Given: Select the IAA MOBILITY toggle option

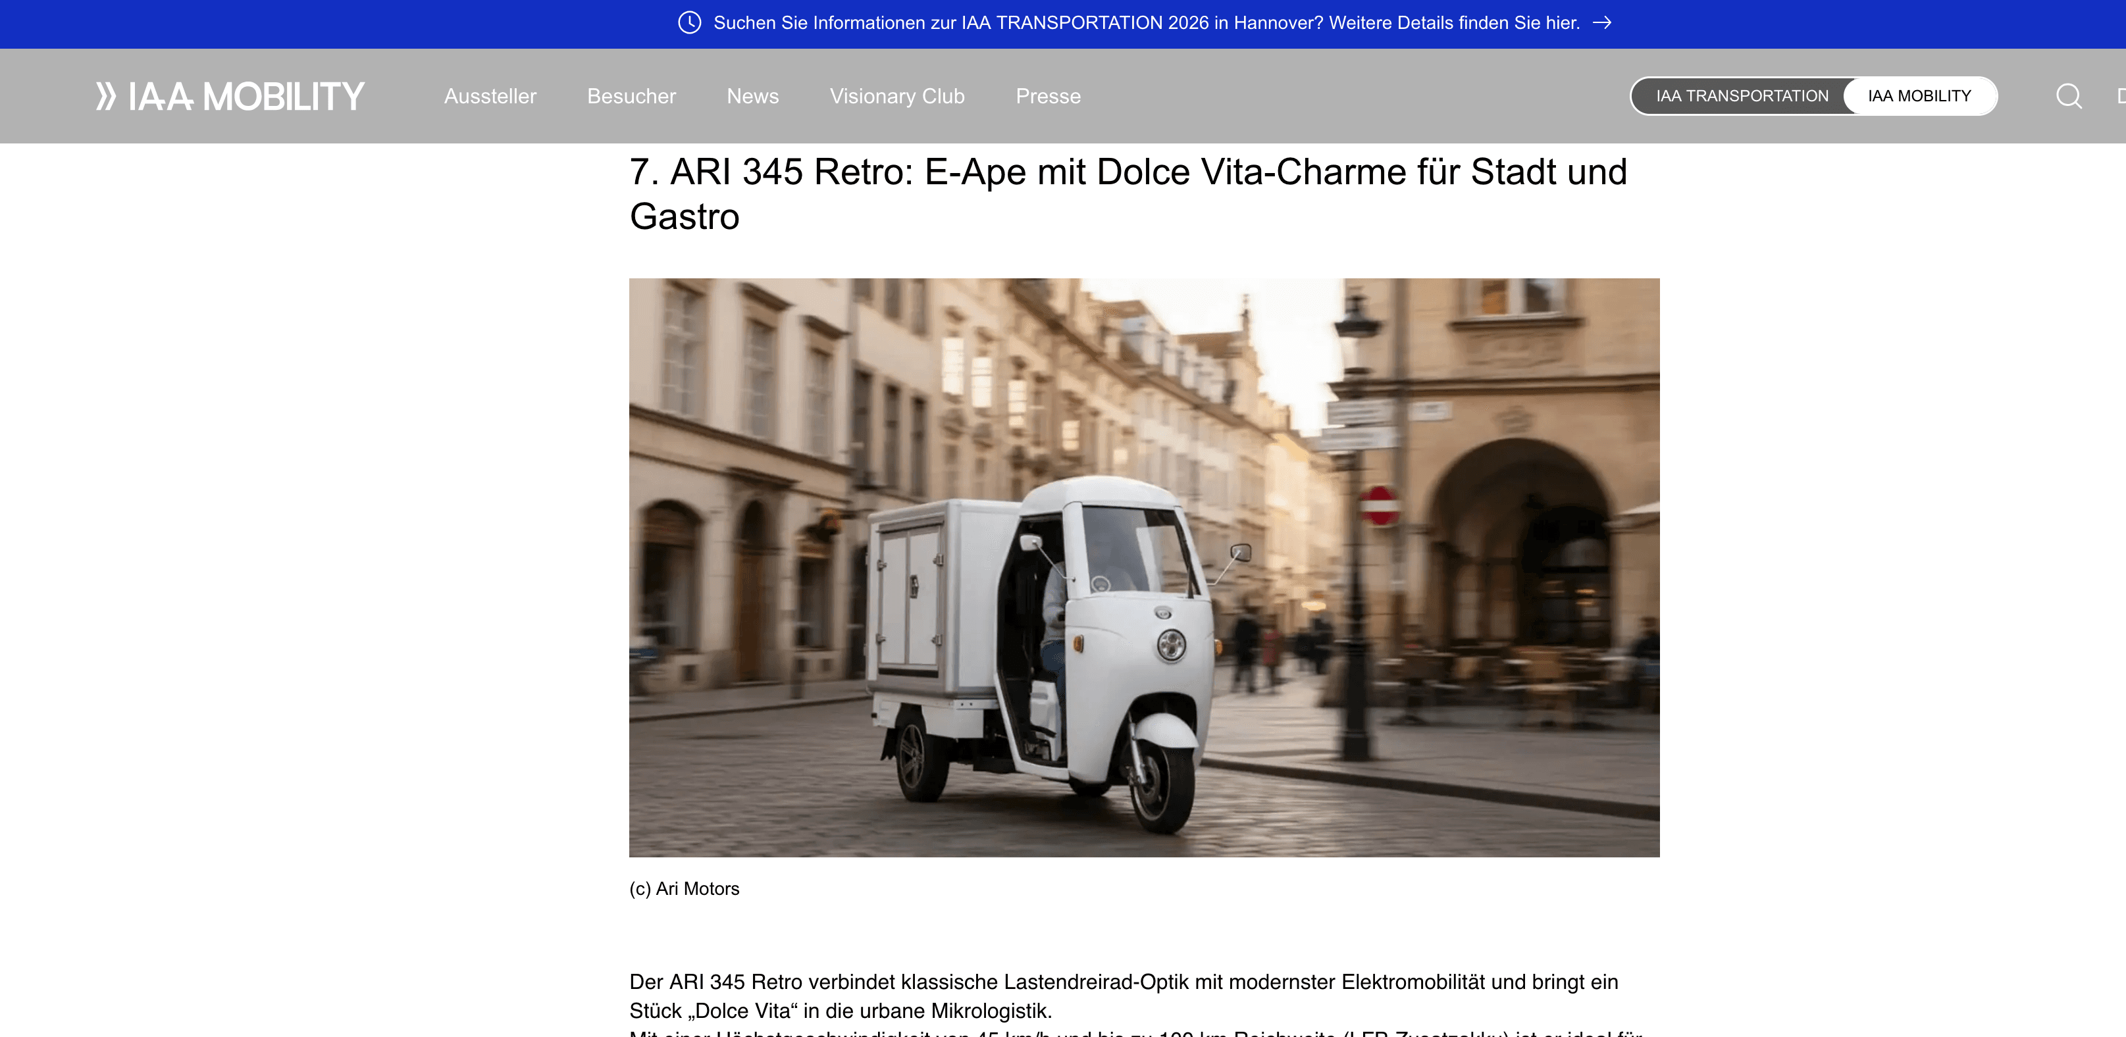Looking at the screenshot, I should pyautogui.click(x=1920, y=95).
